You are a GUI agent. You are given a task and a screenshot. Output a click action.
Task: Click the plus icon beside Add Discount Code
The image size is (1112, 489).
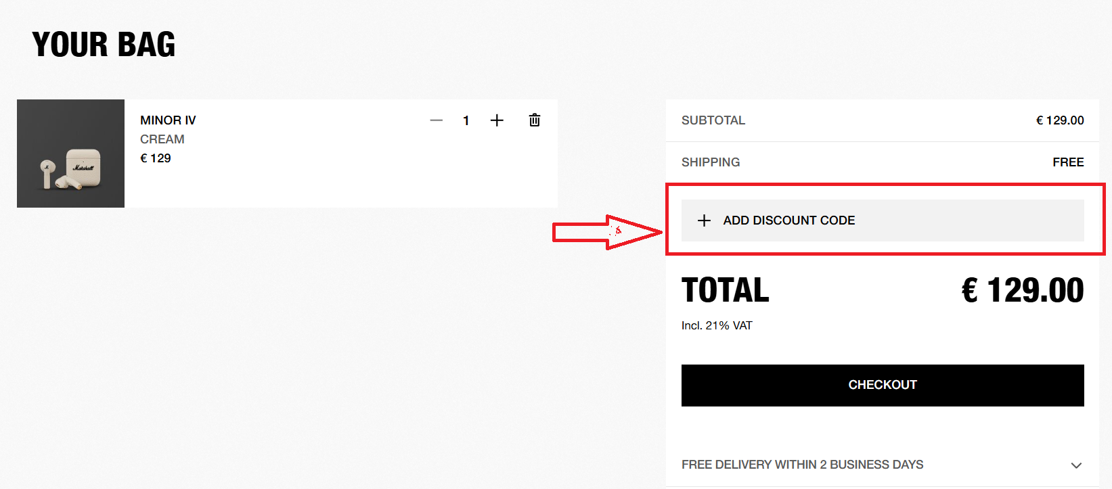[x=704, y=220]
